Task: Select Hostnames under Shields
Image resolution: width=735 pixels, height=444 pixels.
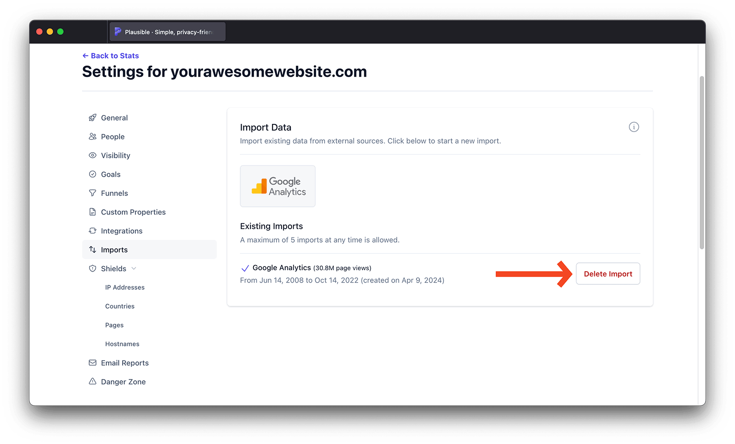Action: (122, 344)
